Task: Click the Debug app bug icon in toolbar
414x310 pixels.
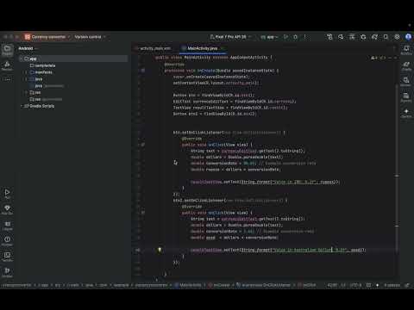Action: tap(295, 37)
